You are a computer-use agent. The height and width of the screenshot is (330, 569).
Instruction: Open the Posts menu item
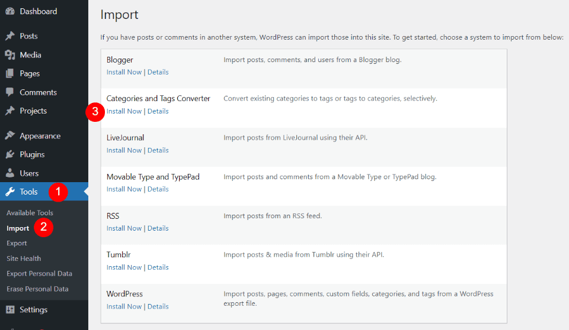(28, 36)
